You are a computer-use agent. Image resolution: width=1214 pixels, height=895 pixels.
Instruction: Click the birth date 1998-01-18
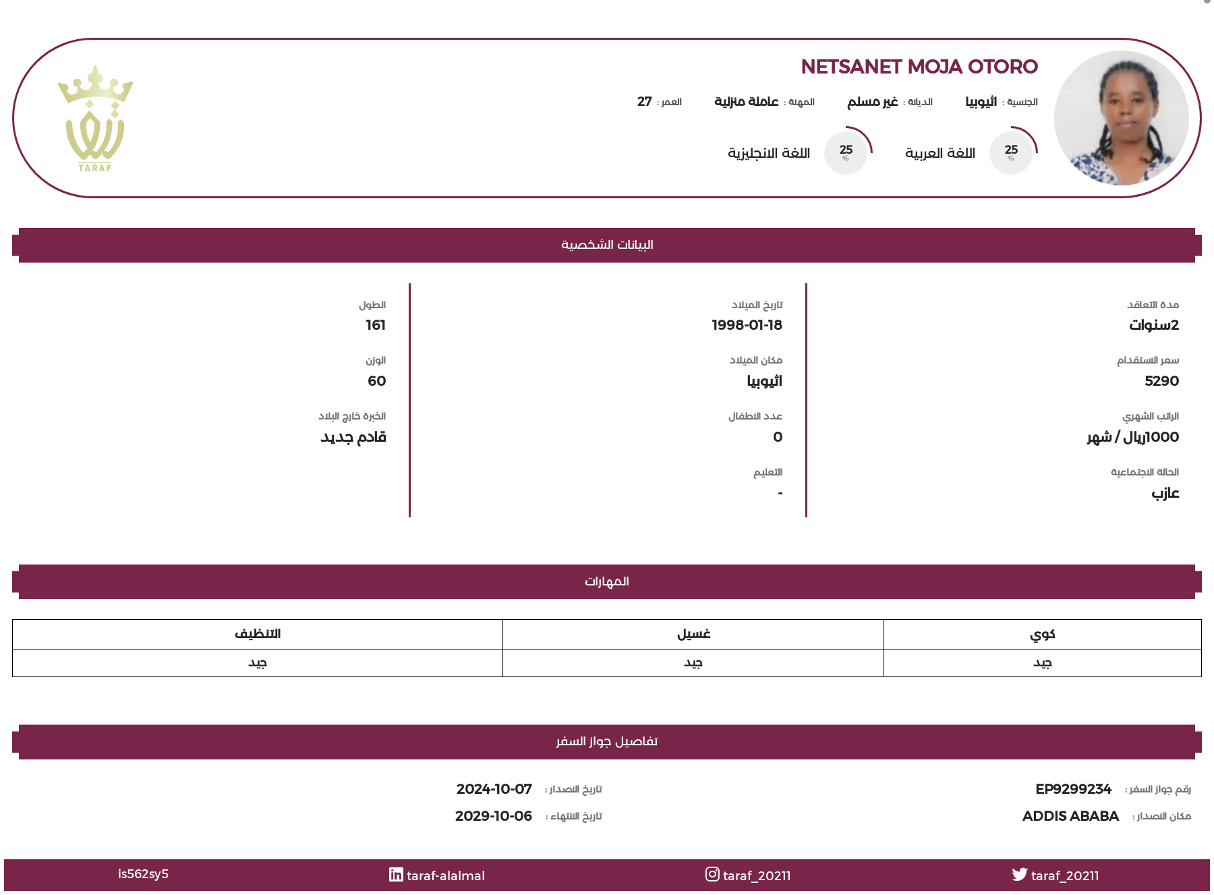coord(747,325)
